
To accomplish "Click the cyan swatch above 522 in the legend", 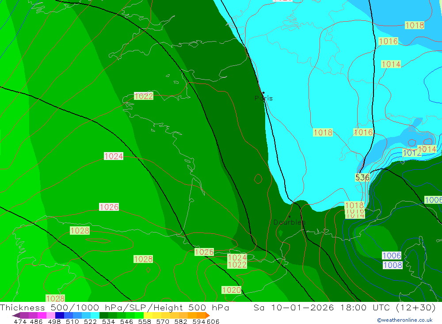I will pos(95,315).
